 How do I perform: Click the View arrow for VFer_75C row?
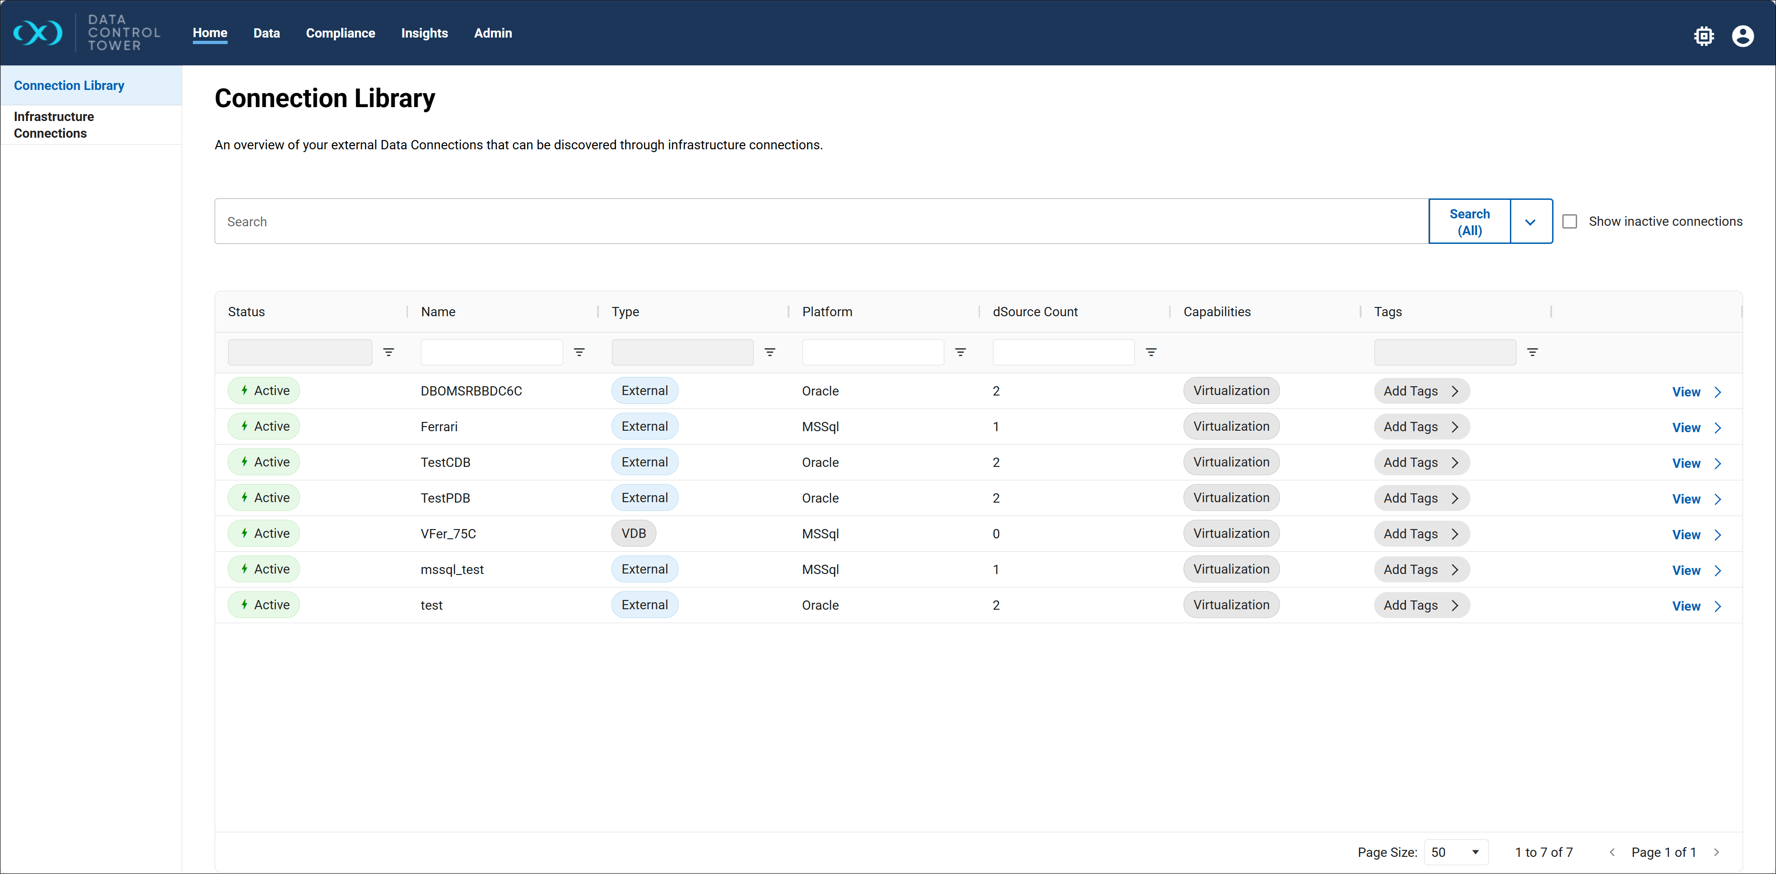[1718, 535]
